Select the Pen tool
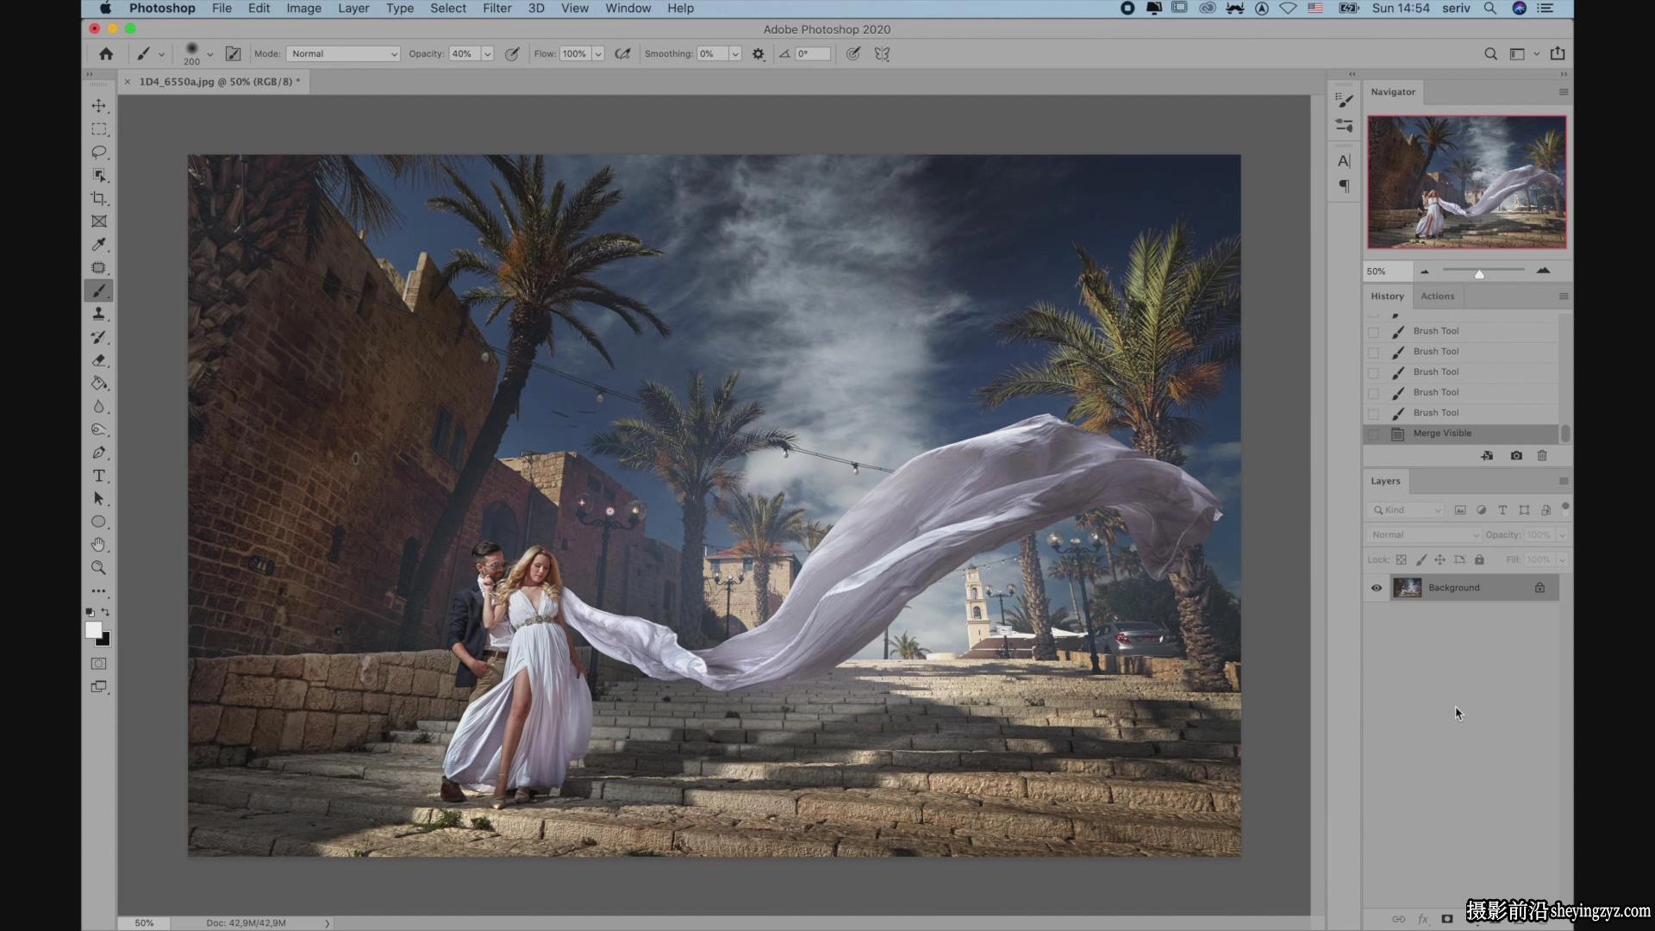The image size is (1655, 931). pos(99,453)
